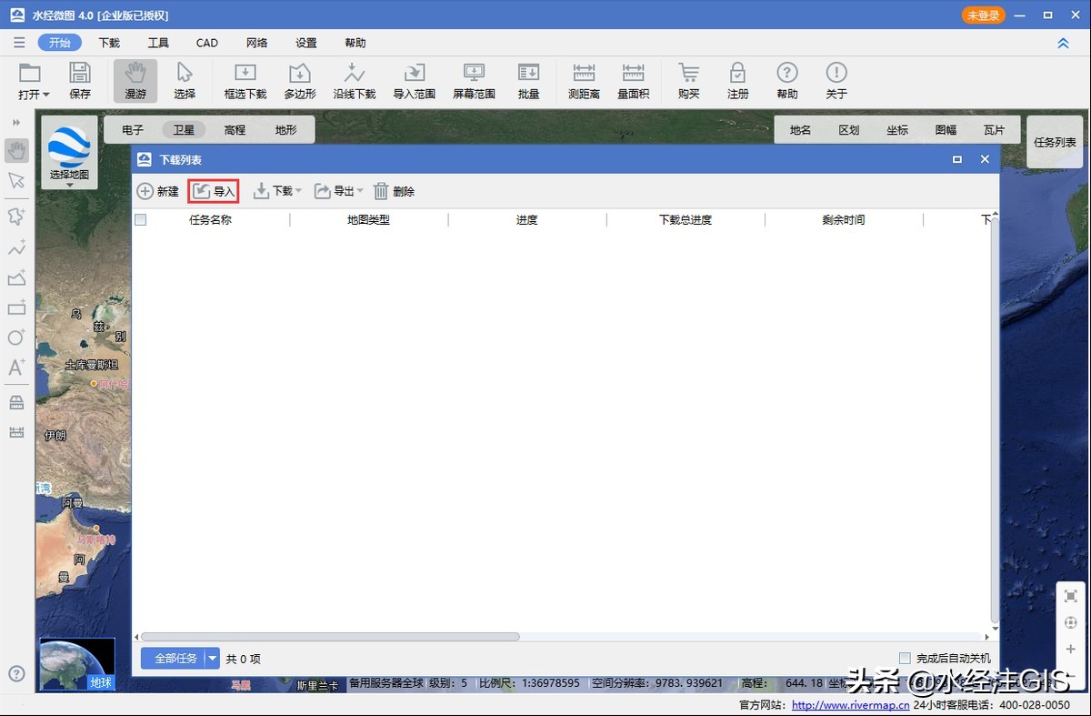Image resolution: width=1091 pixels, height=716 pixels.
Task: Click the 保存 save icon in ribbon
Action: 80,81
